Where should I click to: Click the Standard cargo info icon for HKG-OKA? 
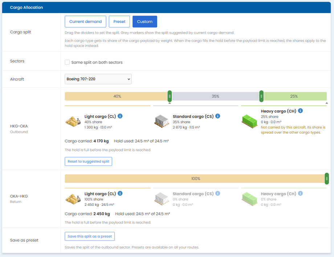click(x=218, y=116)
